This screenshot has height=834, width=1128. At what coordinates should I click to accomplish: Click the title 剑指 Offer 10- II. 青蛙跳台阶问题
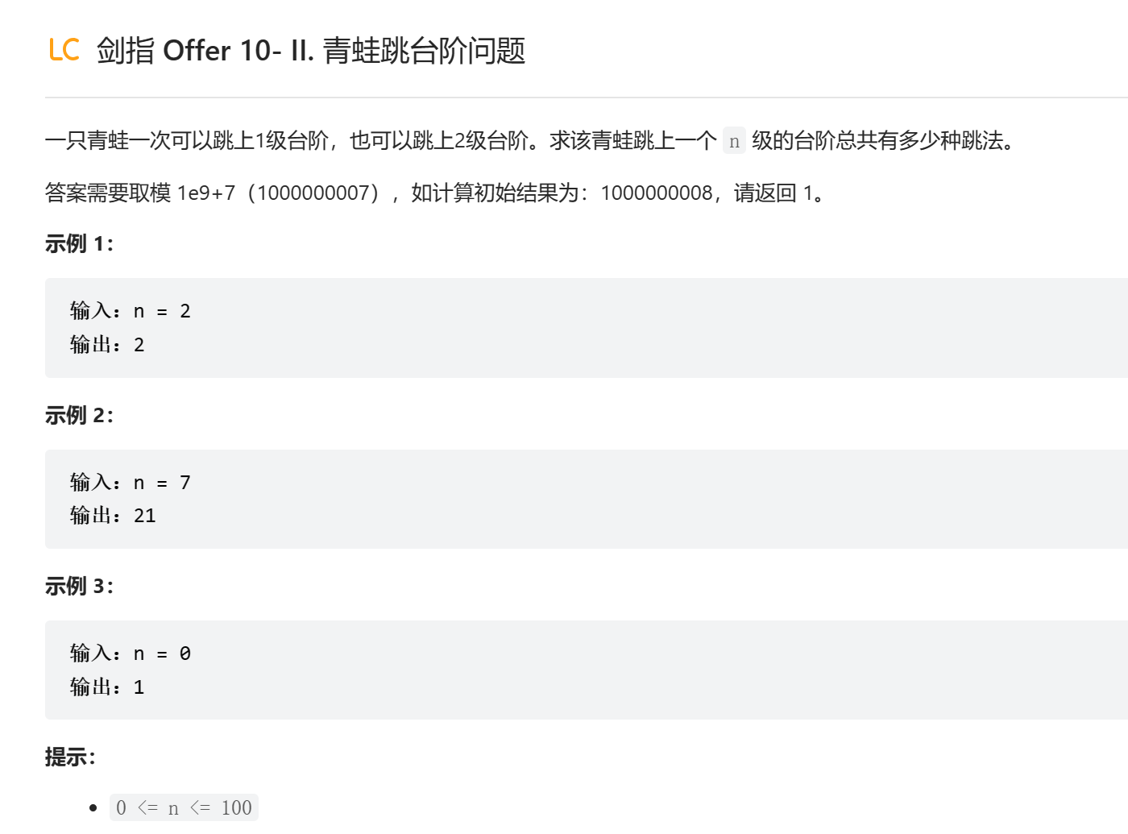(x=311, y=51)
